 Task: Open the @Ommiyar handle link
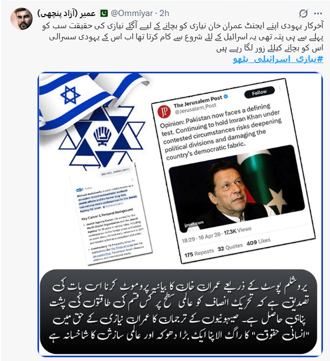132,13
